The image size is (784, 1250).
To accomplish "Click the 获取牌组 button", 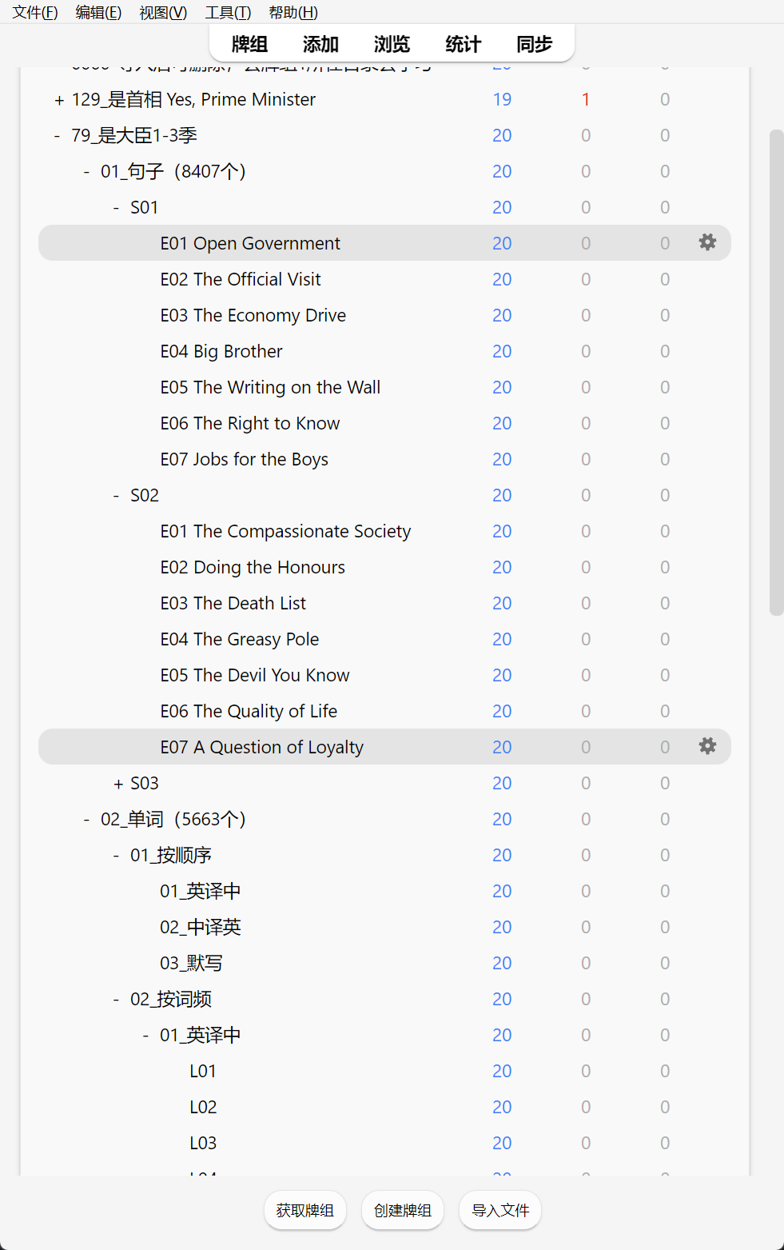I will pyautogui.click(x=305, y=1210).
